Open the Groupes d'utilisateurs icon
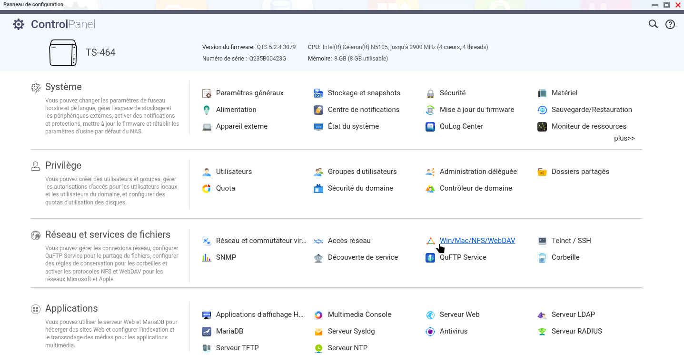684x355 pixels. [x=318, y=172]
